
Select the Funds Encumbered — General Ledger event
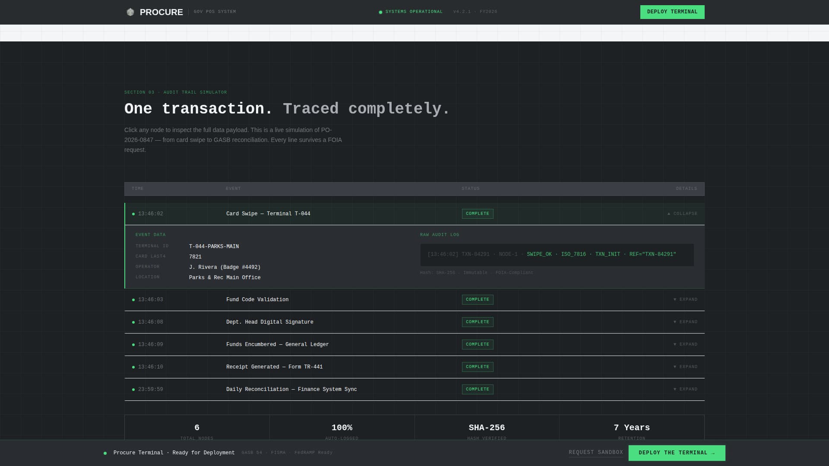point(278,344)
